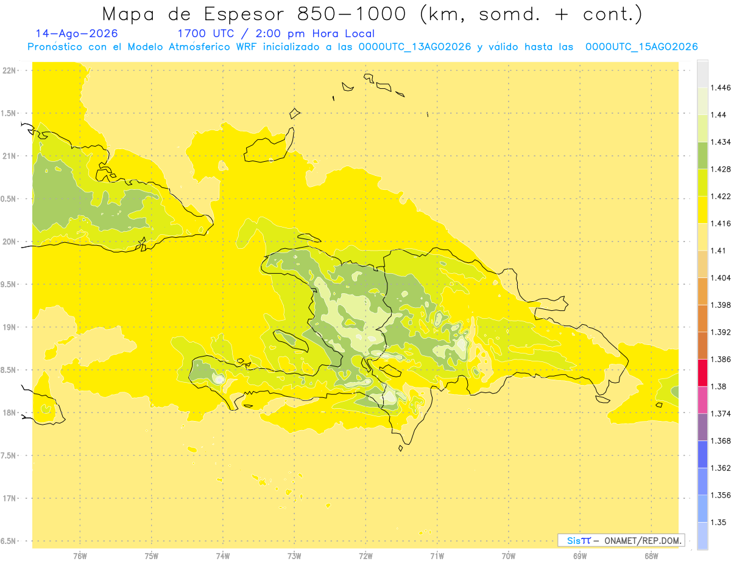Viewport: 731px width, 564px height.
Task: Click the longitude label '70W'
Action: pyautogui.click(x=509, y=556)
